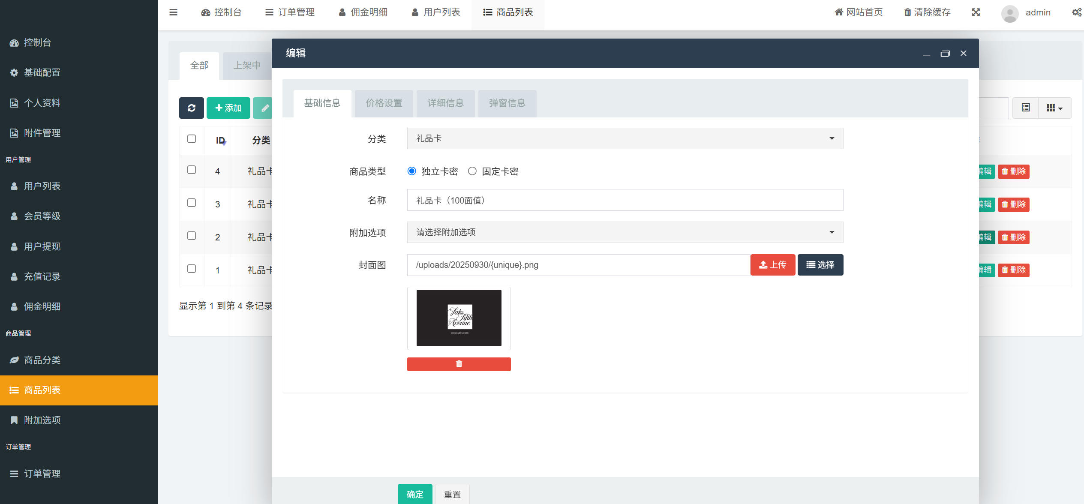Click the hamburger sidebar toggle icon

(173, 12)
